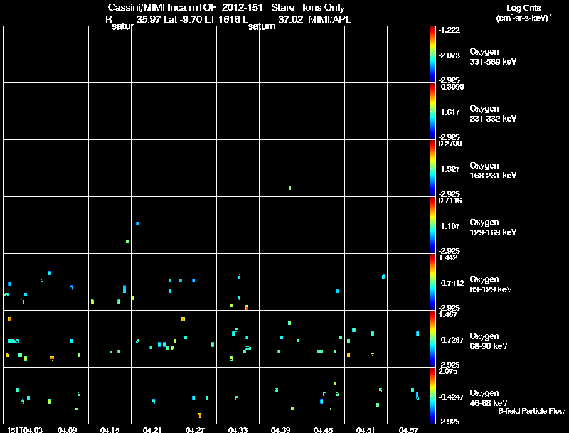
Task: Click the bottom color scale for 46-68 keV
Action: (432, 395)
